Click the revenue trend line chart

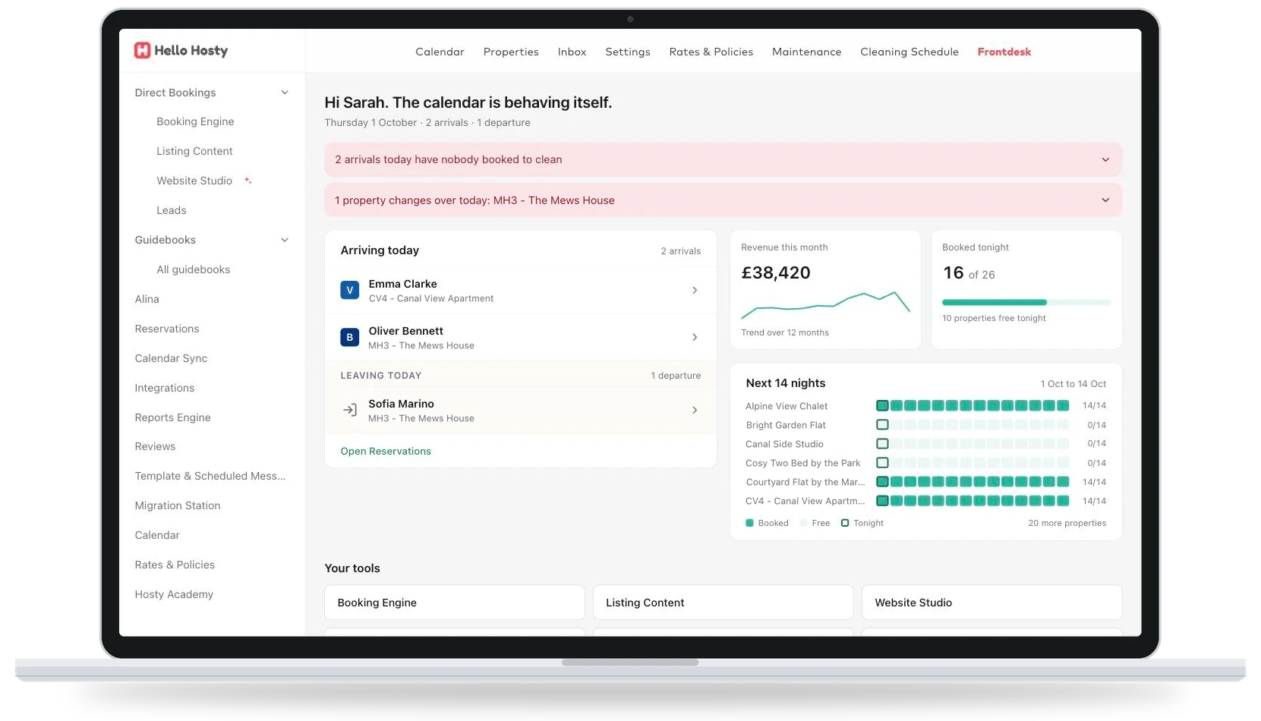coord(825,304)
